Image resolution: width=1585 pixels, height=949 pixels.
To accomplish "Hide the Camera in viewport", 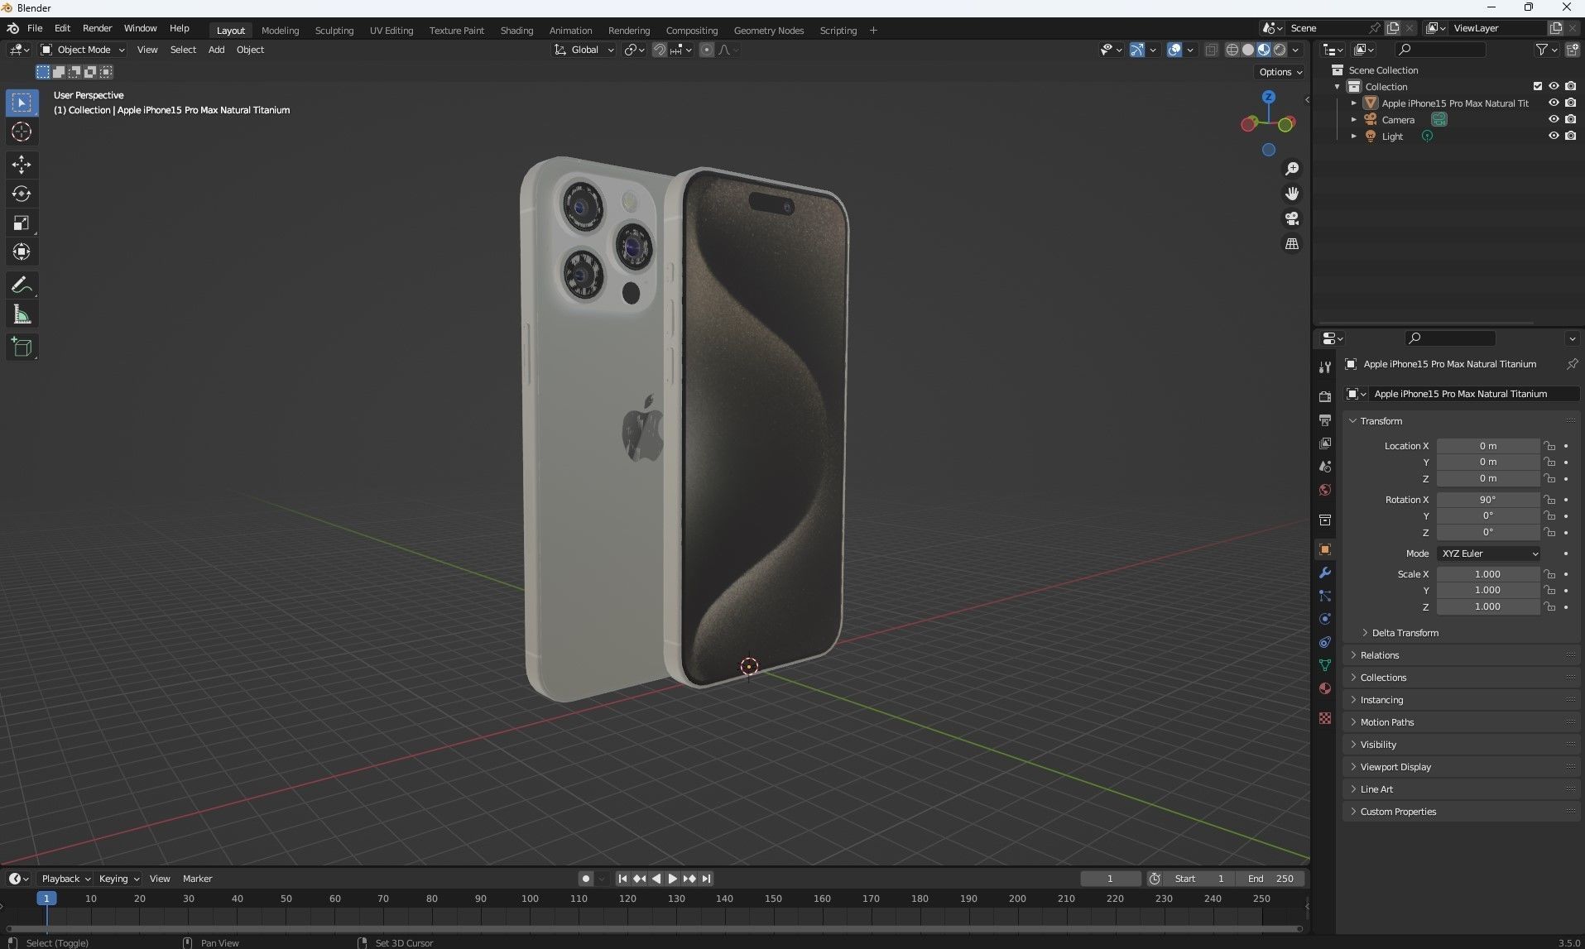I will pyautogui.click(x=1554, y=119).
